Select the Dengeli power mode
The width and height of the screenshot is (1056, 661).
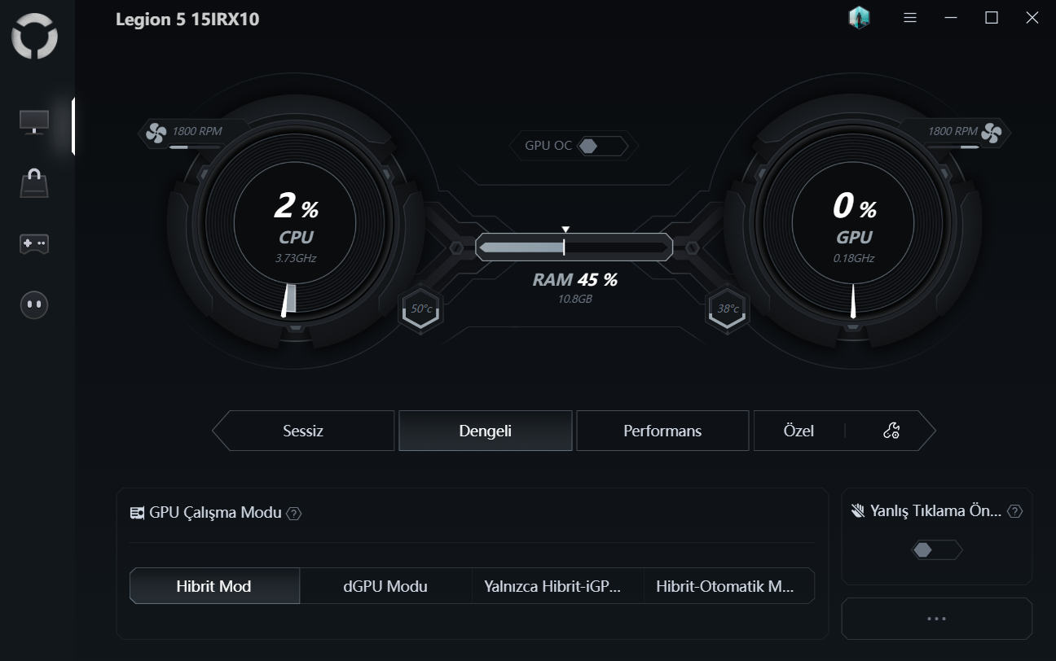(x=486, y=431)
